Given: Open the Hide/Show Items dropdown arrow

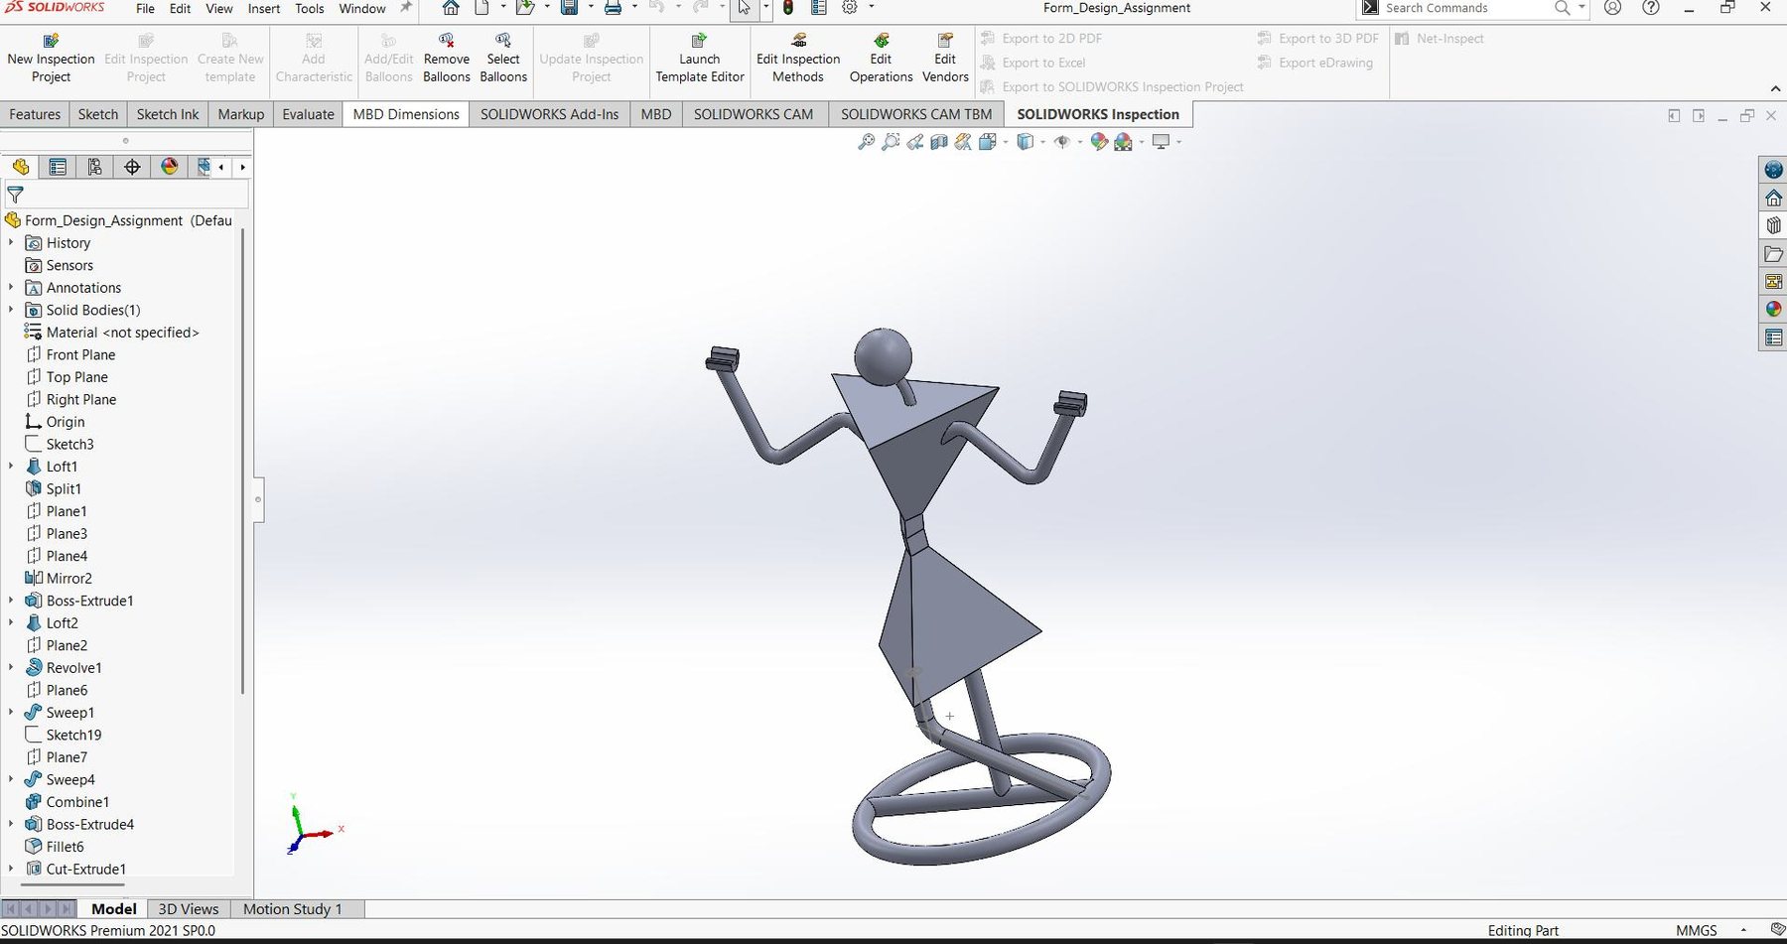Looking at the screenshot, I should click(x=1080, y=142).
